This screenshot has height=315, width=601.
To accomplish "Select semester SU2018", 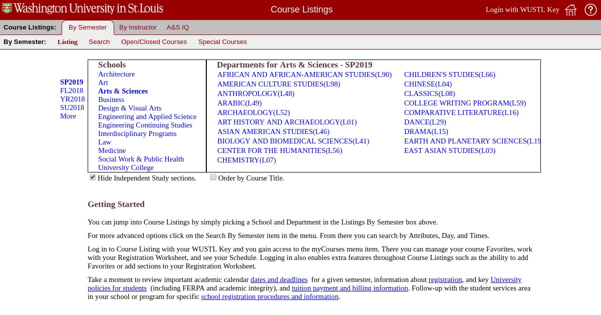I will [72, 107].
